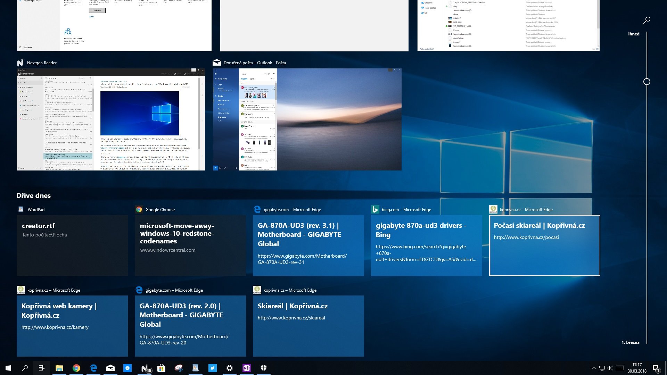Click the WordPad icon above creator.rtf
Viewport: 667px width, 375px height.
[21, 209]
